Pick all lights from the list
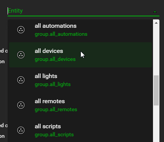The image size is (164, 142). pos(80,80)
